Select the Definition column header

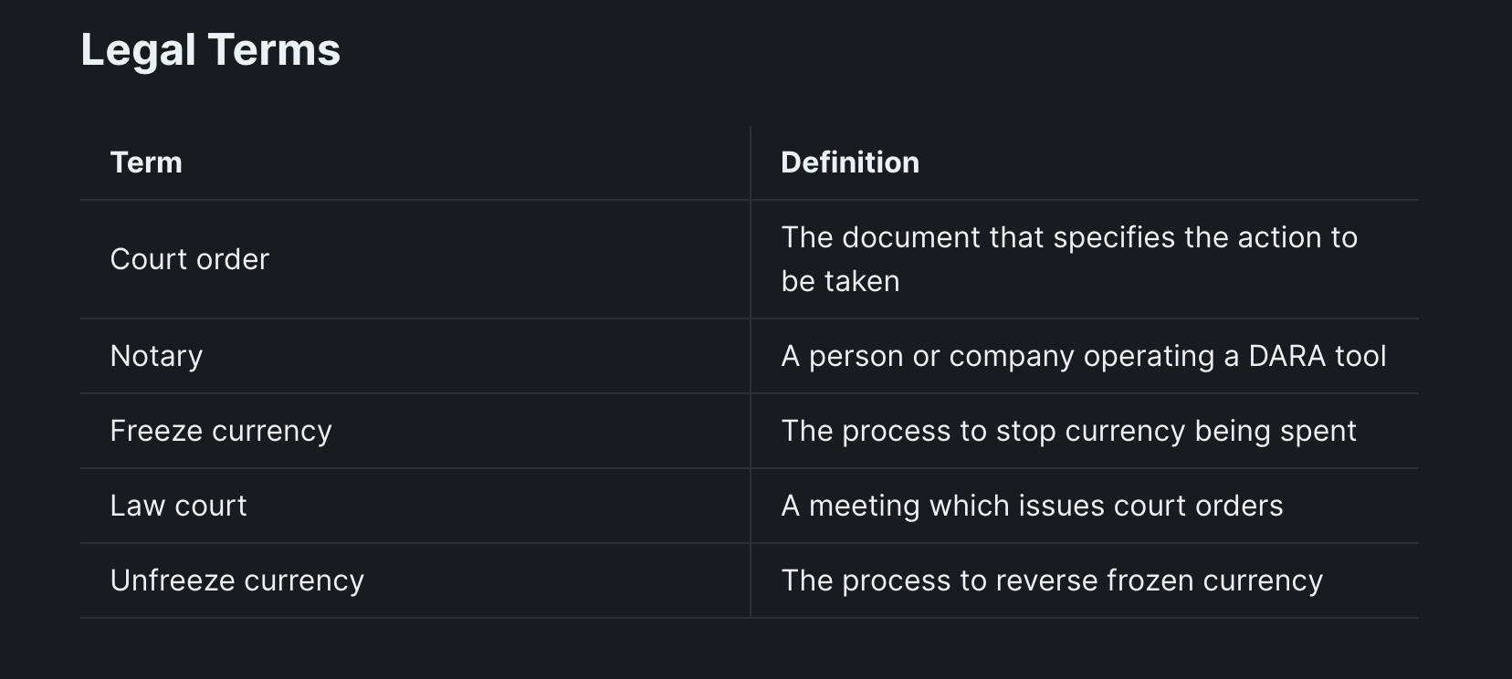[849, 162]
